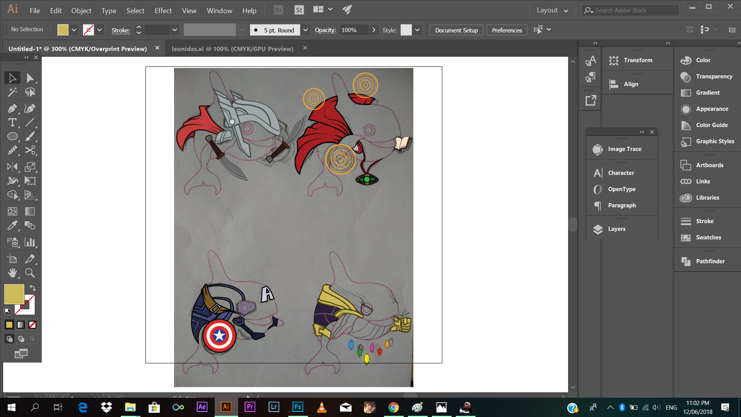Switch to the leonidas.ai document tab

(x=232, y=49)
